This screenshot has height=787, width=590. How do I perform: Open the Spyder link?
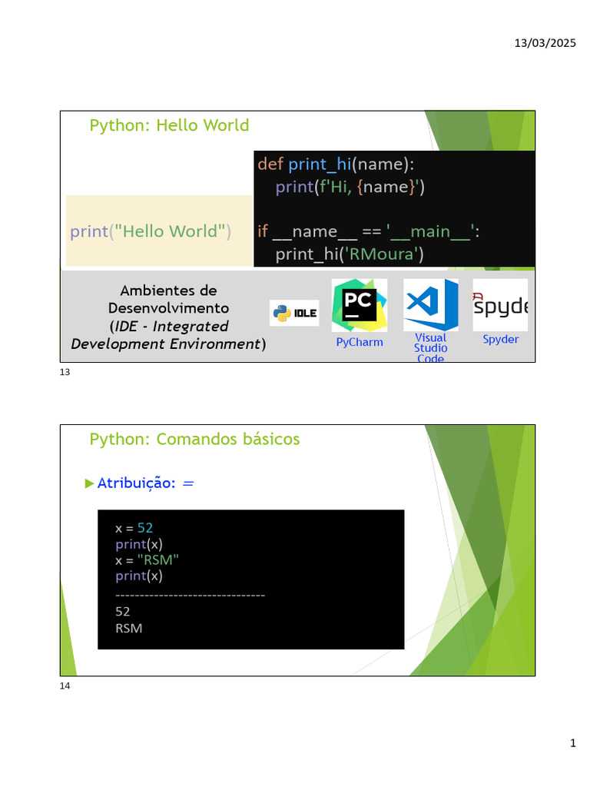tap(501, 339)
